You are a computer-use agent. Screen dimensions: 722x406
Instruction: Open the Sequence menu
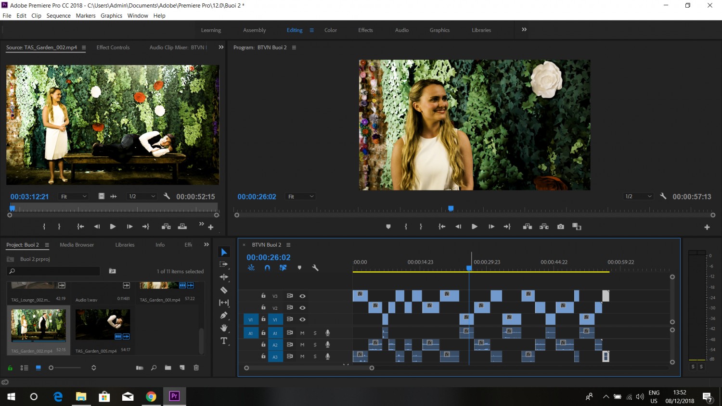click(58, 15)
